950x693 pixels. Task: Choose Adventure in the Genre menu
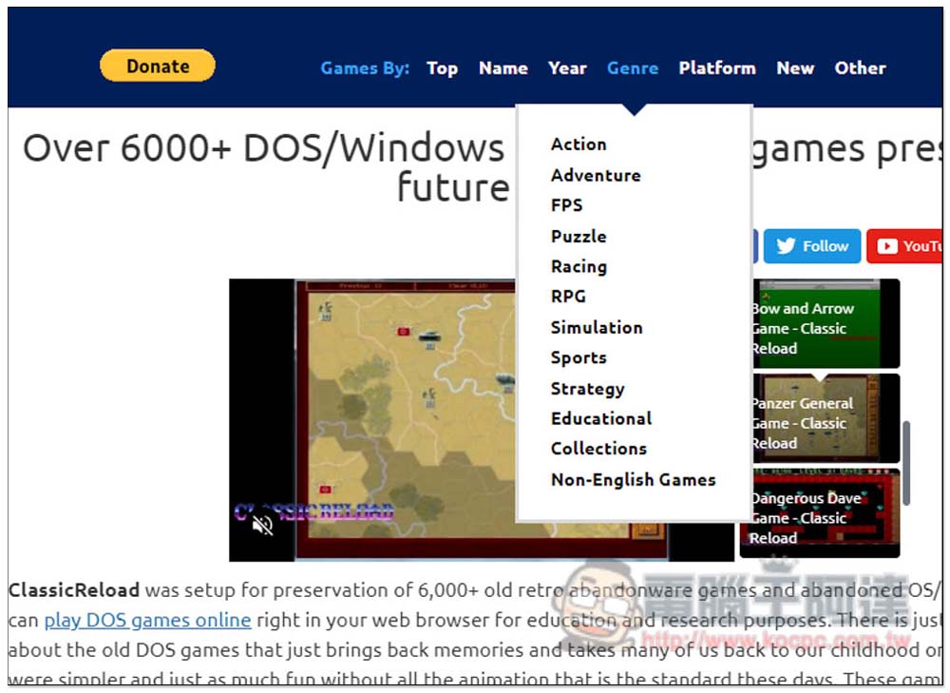pyautogui.click(x=596, y=175)
